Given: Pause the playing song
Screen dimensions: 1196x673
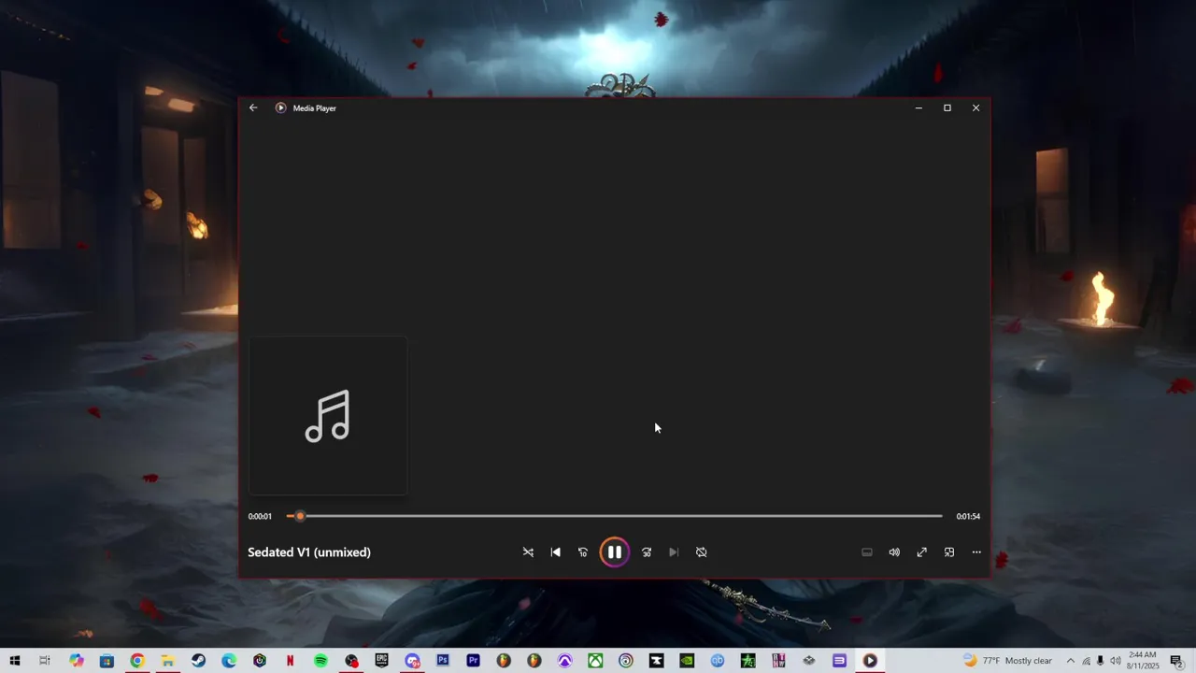Looking at the screenshot, I should click(614, 552).
